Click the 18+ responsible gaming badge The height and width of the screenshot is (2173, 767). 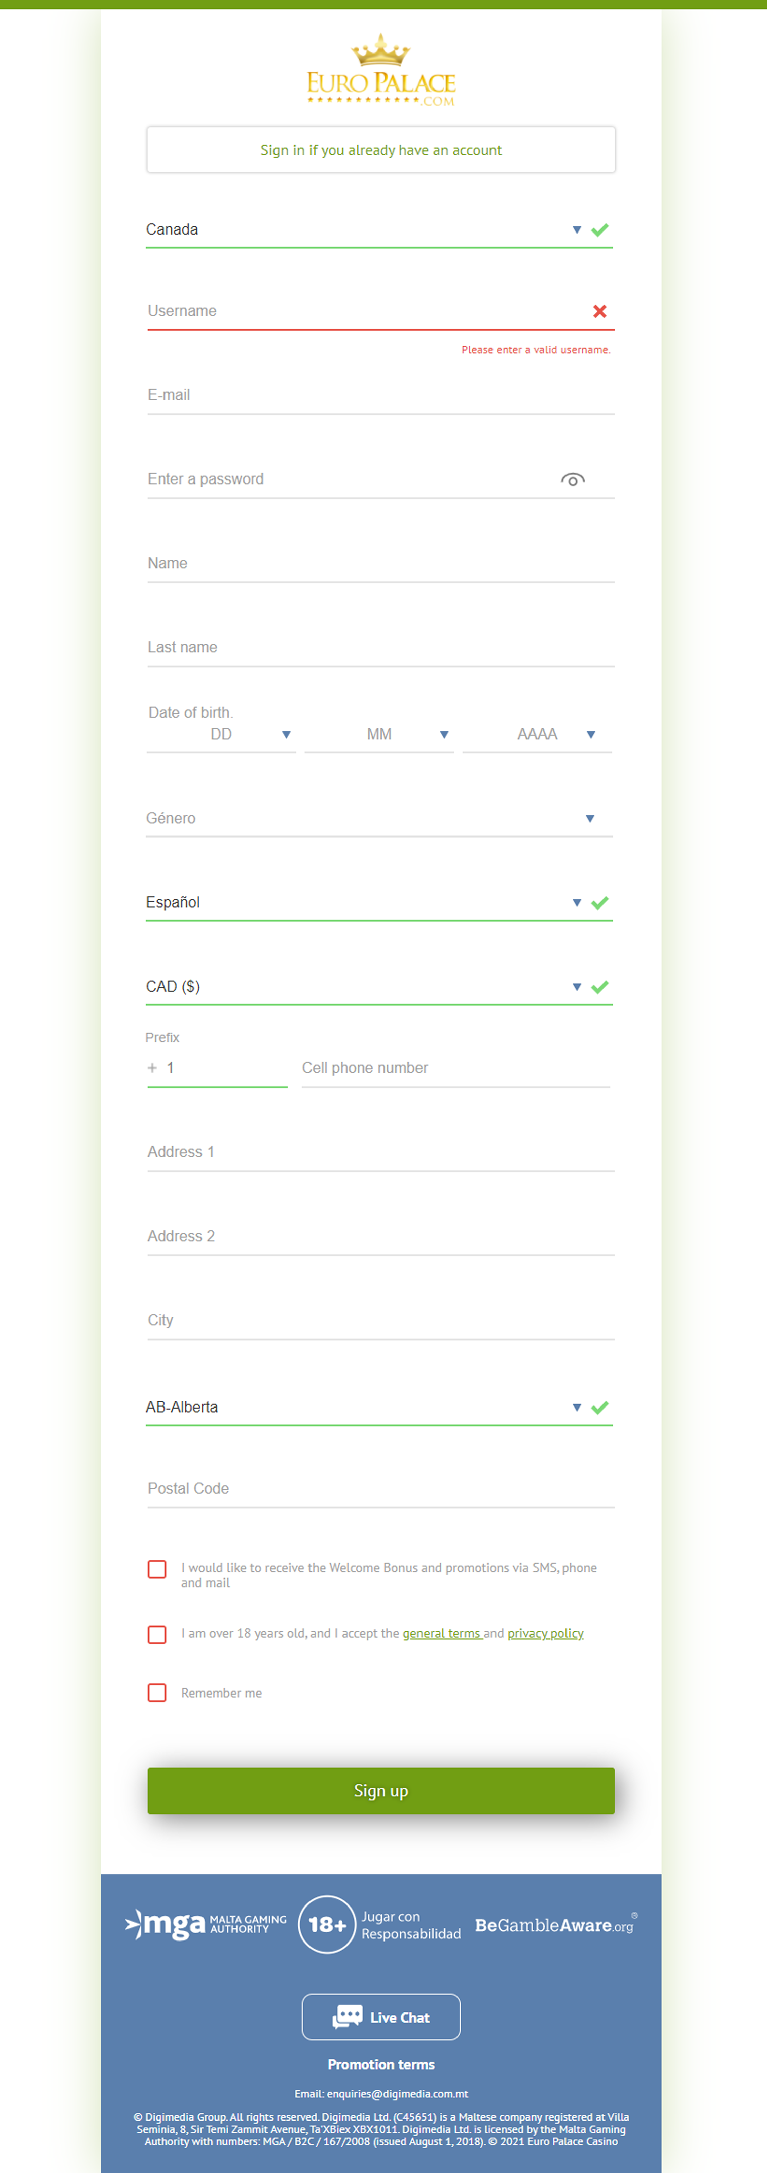327,1924
